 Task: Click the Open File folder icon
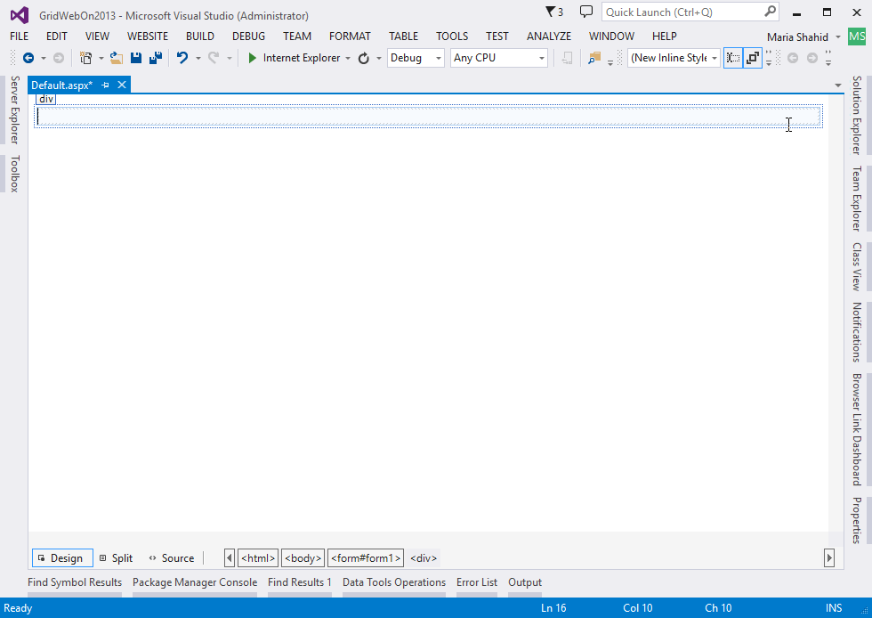pyautogui.click(x=117, y=58)
